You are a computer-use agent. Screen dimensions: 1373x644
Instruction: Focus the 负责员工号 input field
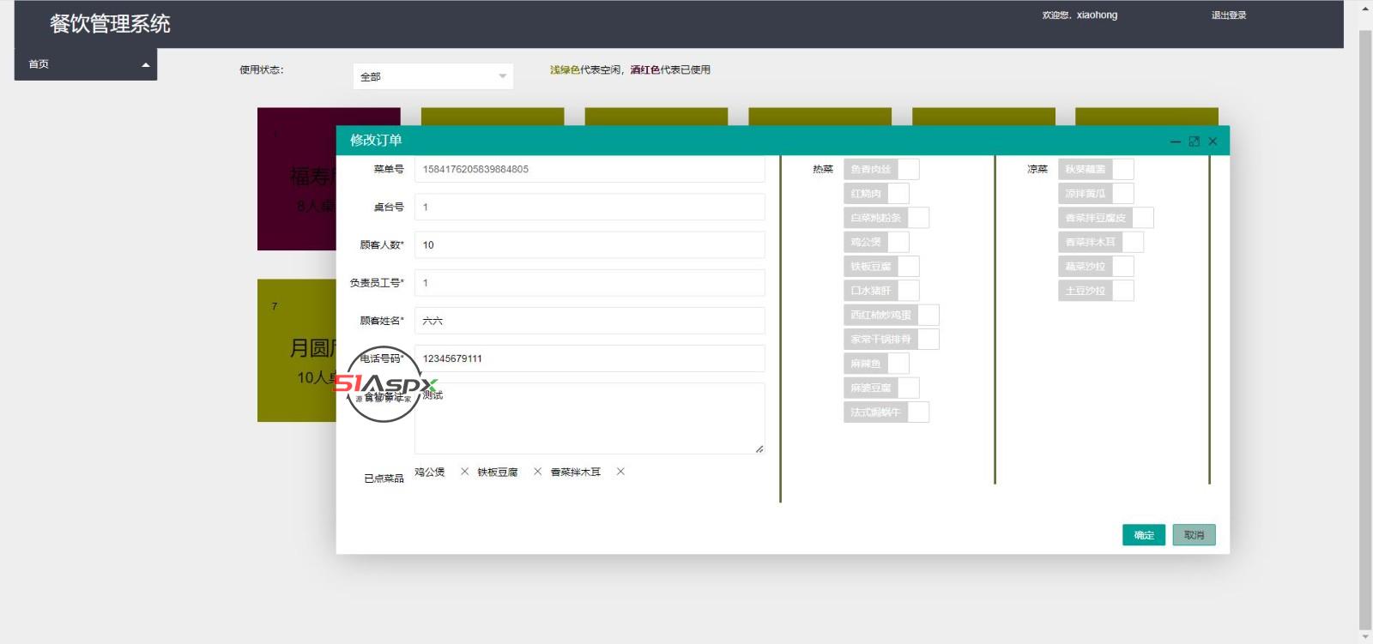point(590,283)
